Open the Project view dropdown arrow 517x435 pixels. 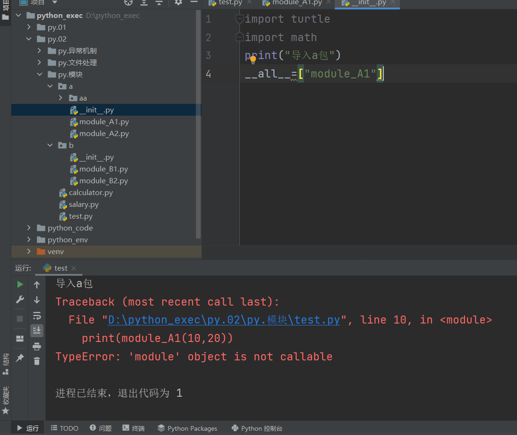click(x=55, y=2)
